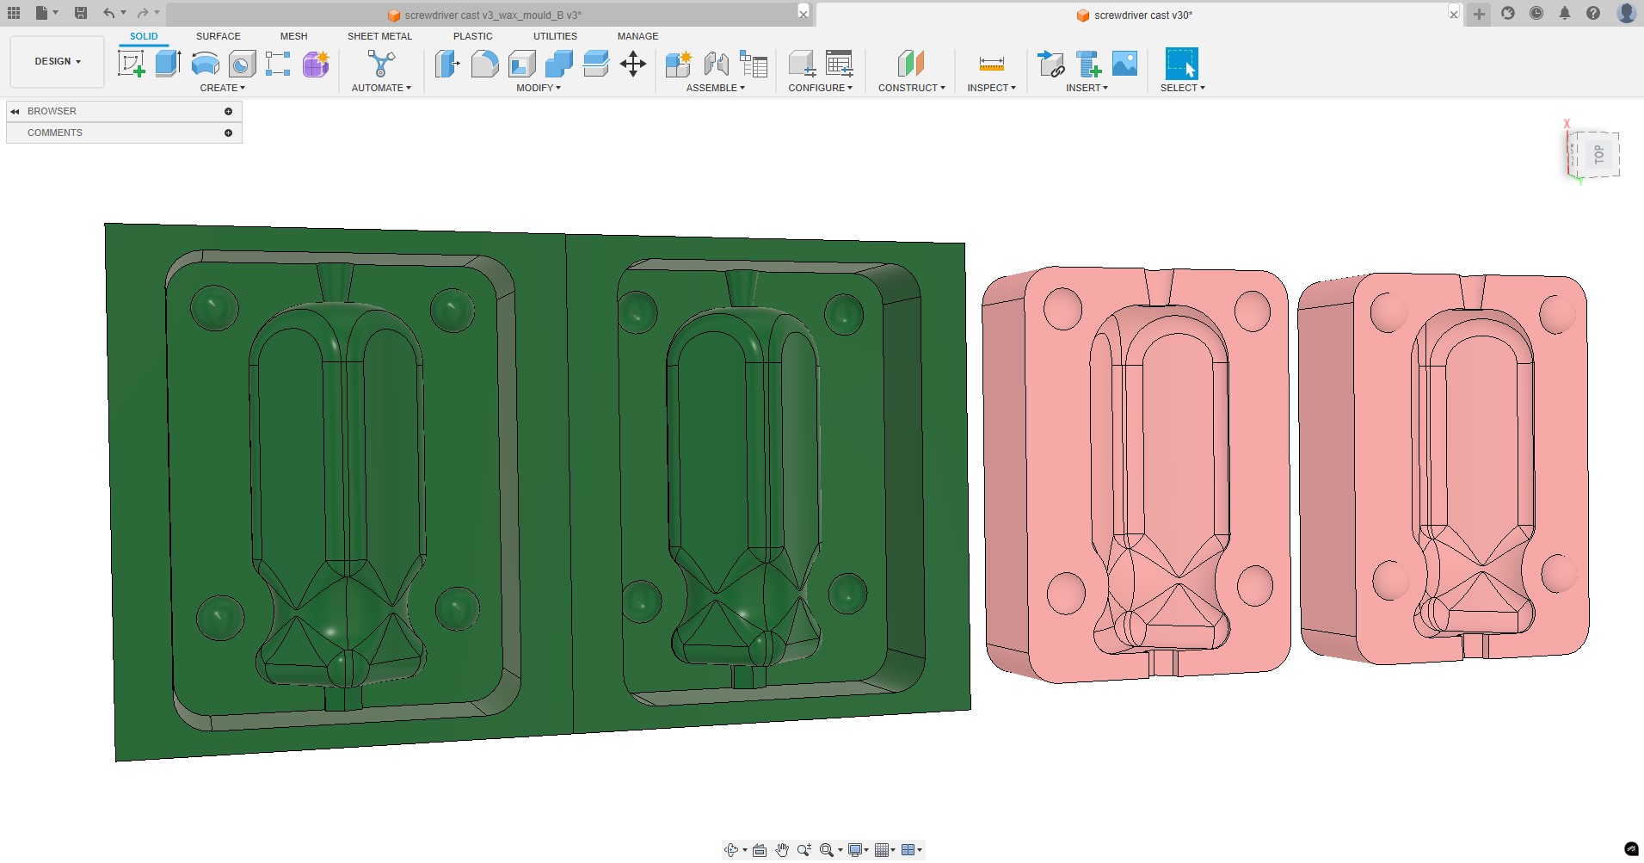Expand the AUTOMATE menu

coord(381,88)
